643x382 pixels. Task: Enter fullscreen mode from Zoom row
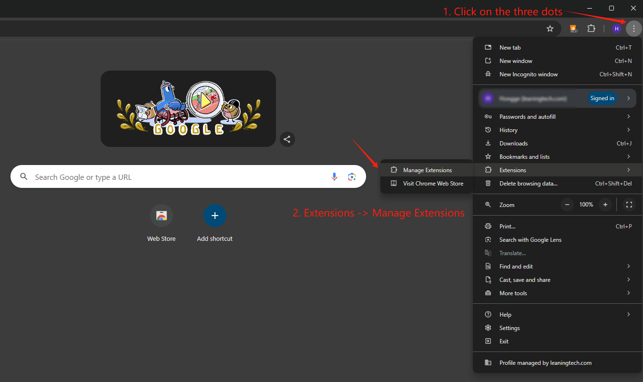pyautogui.click(x=629, y=205)
